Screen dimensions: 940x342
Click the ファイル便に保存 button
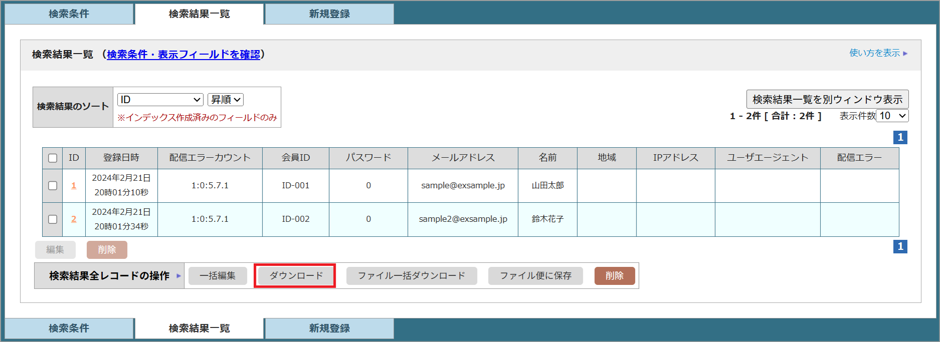pyautogui.click(x=535, y=276)
